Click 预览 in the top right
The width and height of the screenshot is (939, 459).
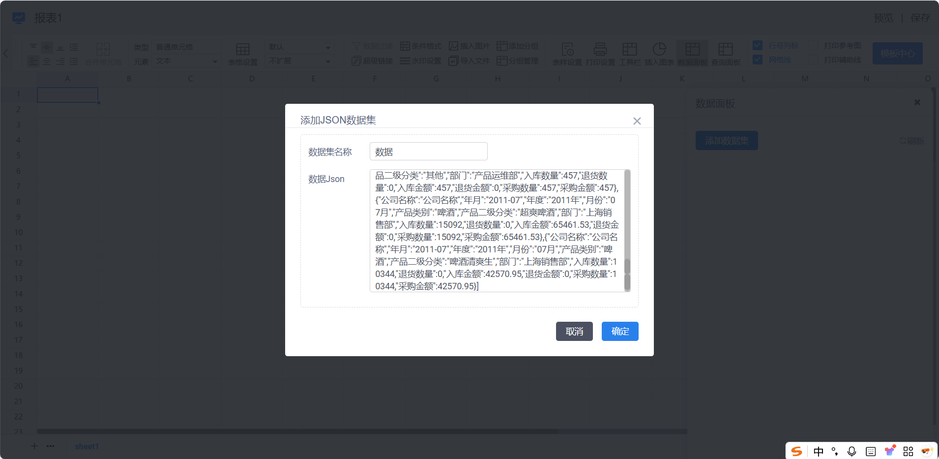coord(883,18)
